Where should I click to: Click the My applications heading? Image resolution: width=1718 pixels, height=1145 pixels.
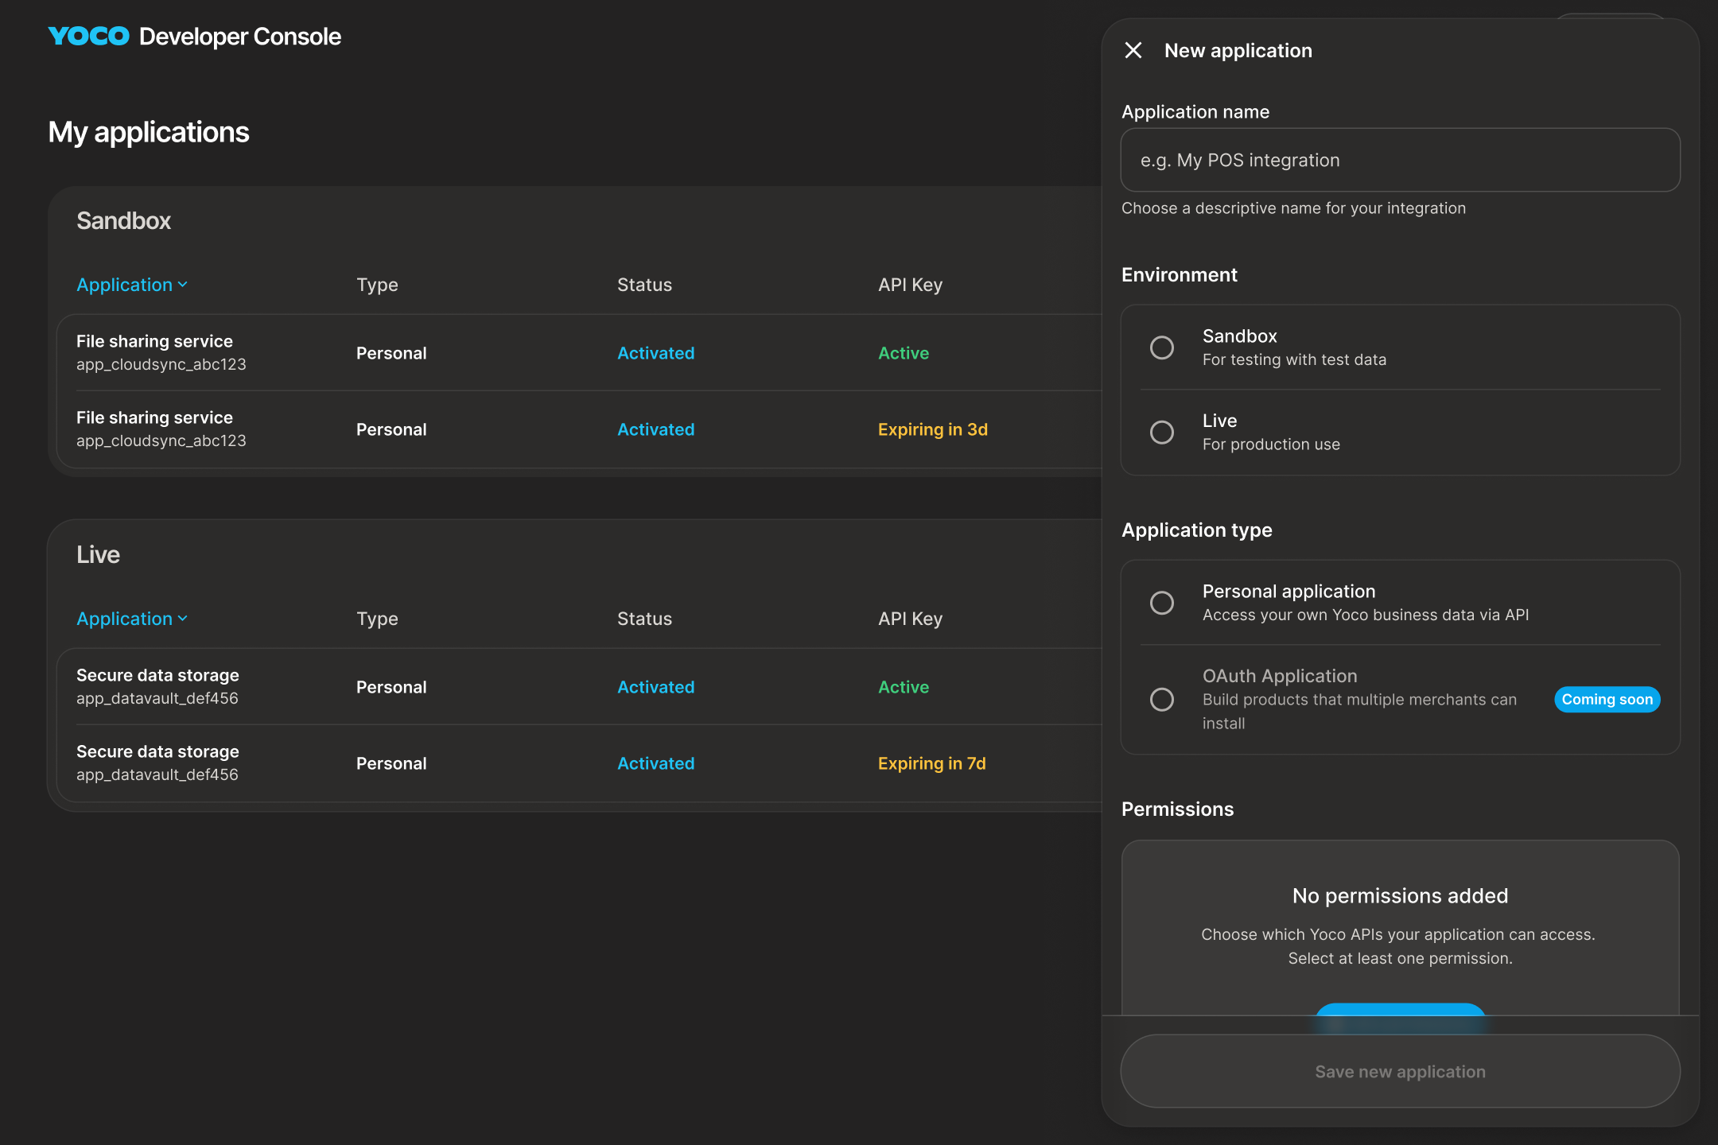[149, 132]
